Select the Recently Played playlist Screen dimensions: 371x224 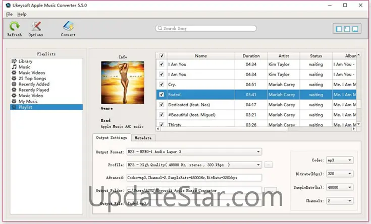point(34,90)
